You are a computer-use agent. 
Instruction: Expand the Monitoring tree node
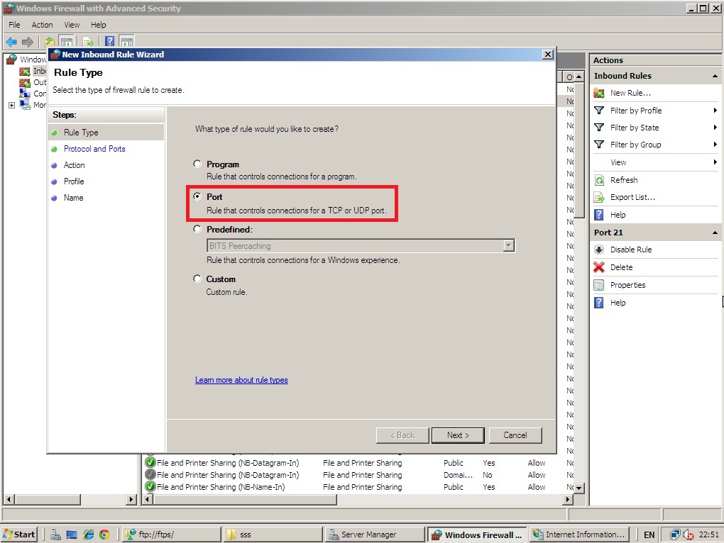11,105
